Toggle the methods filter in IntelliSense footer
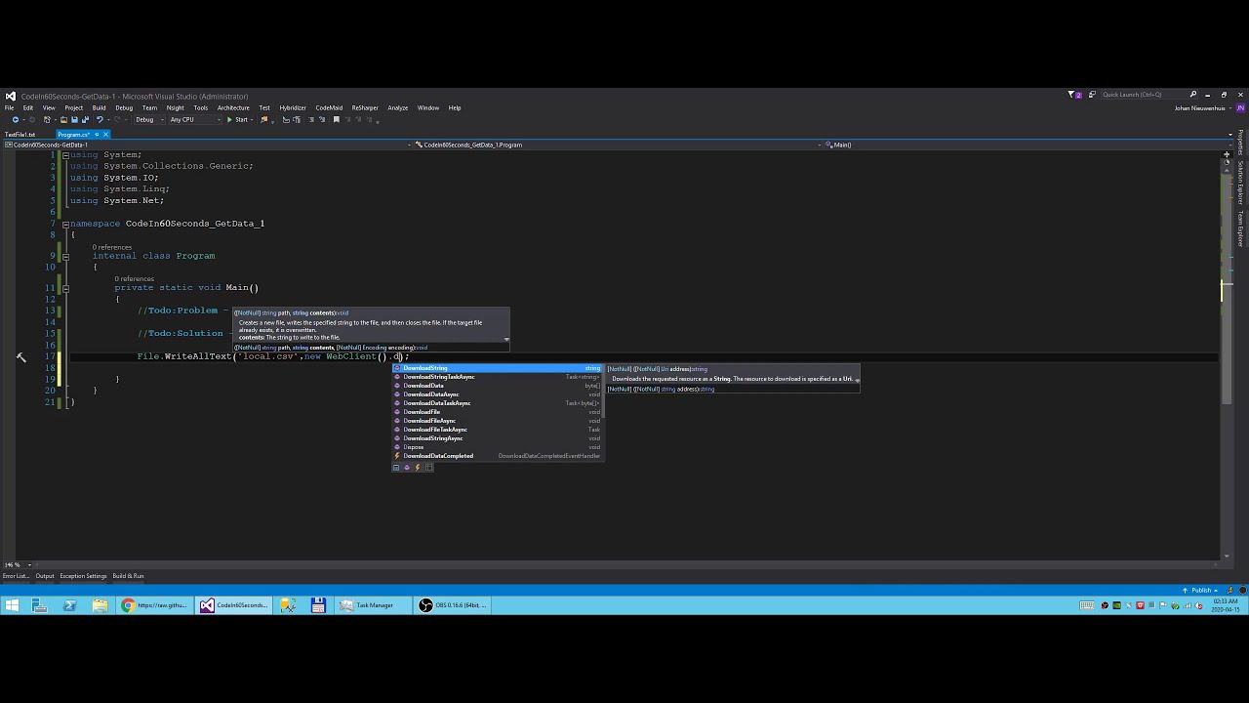The height and width of the screenshot is (703, 1249). 407,467
